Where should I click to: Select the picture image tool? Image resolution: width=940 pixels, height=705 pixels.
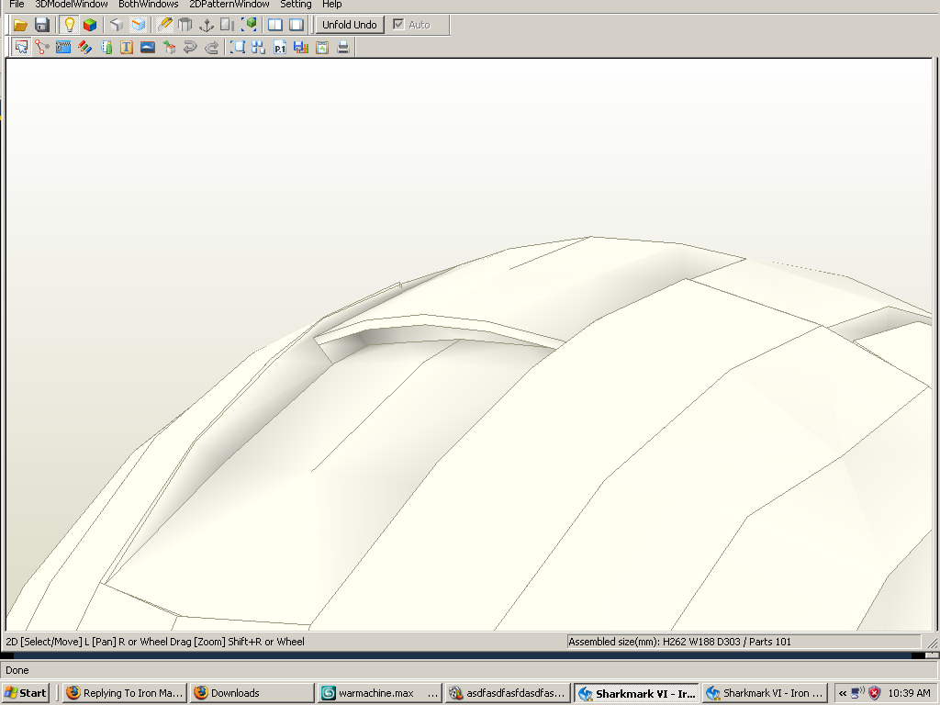point(148,48)
